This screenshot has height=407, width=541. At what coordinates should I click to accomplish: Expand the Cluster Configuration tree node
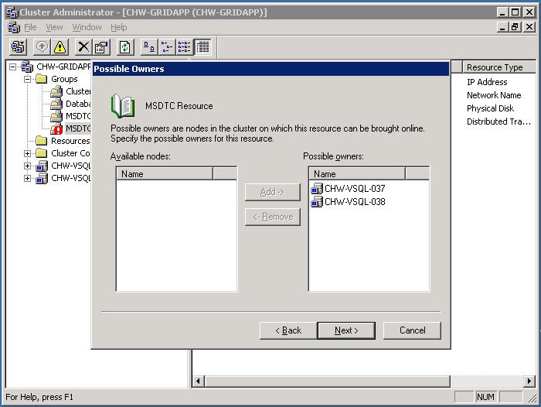(x=27, y=153)
